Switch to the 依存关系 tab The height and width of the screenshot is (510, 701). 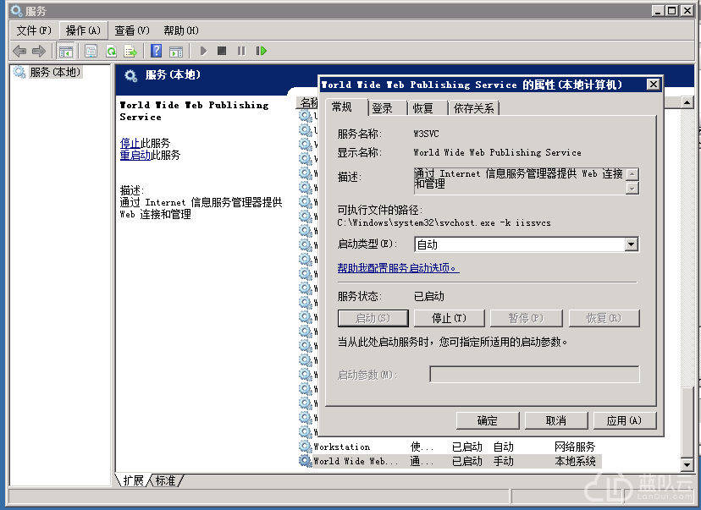(x=474, y=108)
